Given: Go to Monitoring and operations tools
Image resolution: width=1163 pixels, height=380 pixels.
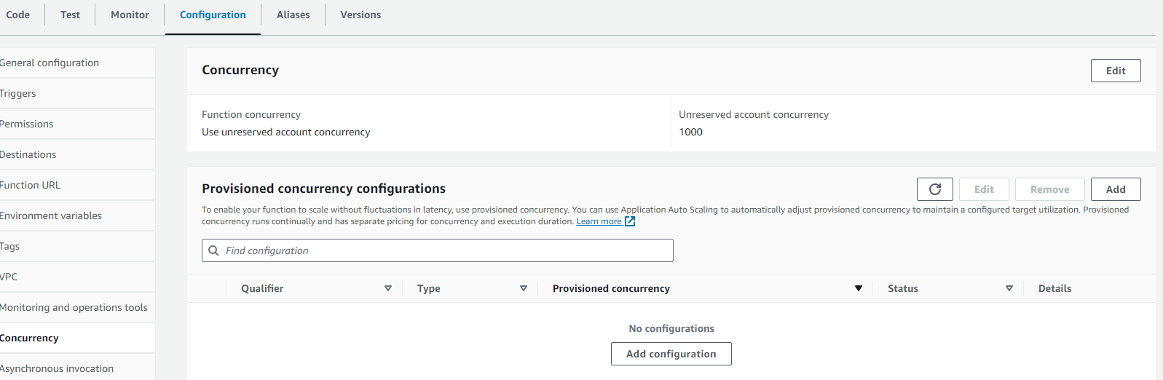Looking at the screenshot, I should [74, 307].
